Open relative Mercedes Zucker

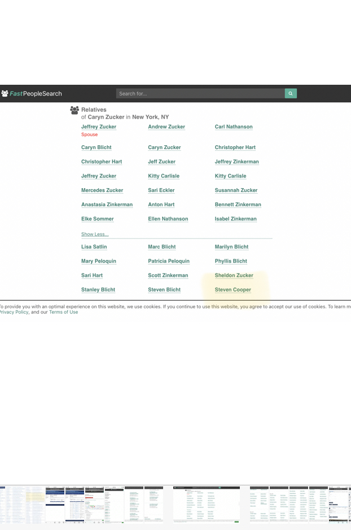click(x=102, y=190)
